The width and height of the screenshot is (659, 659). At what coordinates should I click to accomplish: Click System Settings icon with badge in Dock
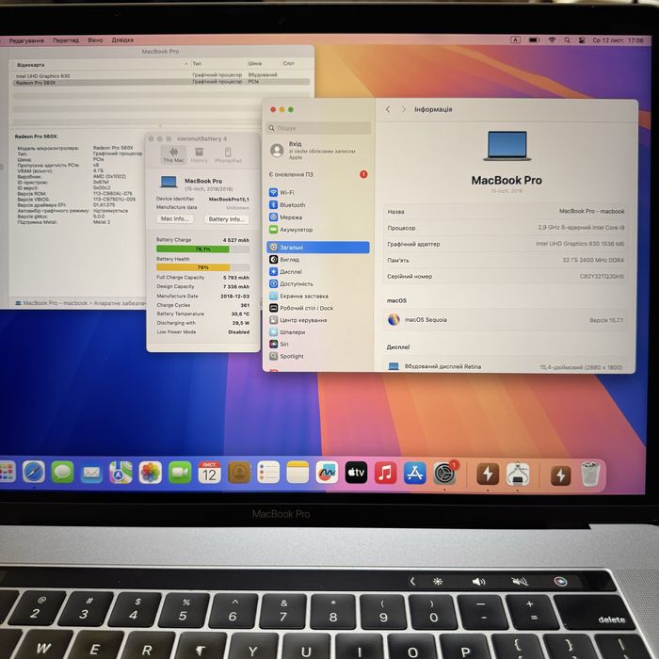click(x=444, y=474)
